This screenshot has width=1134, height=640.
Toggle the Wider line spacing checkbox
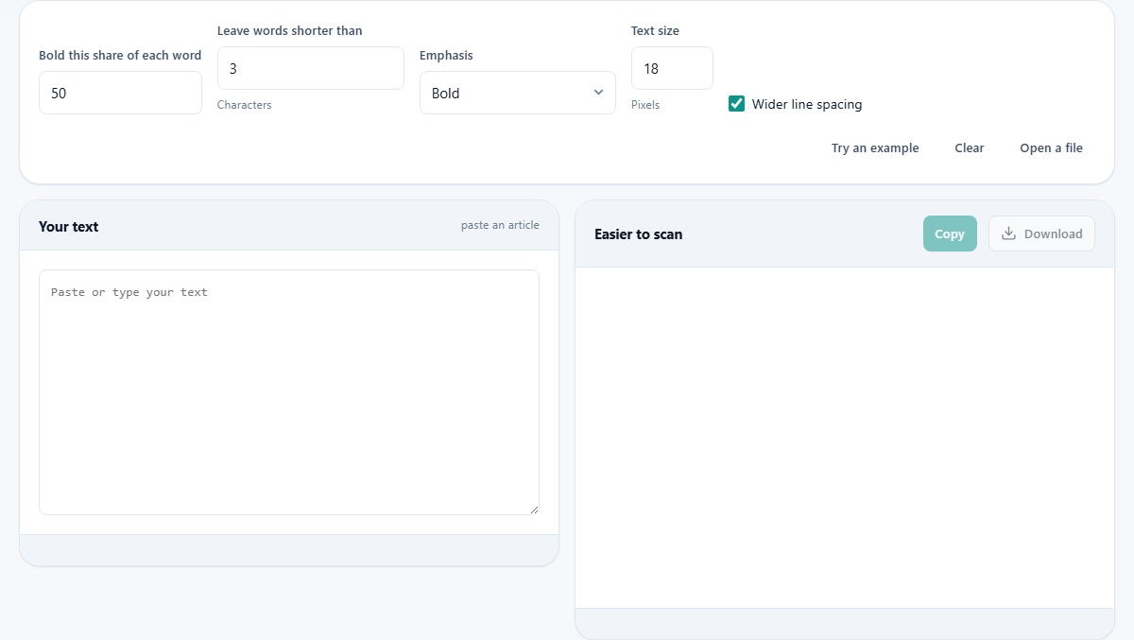pyautogui.click(x=737, y=104)
